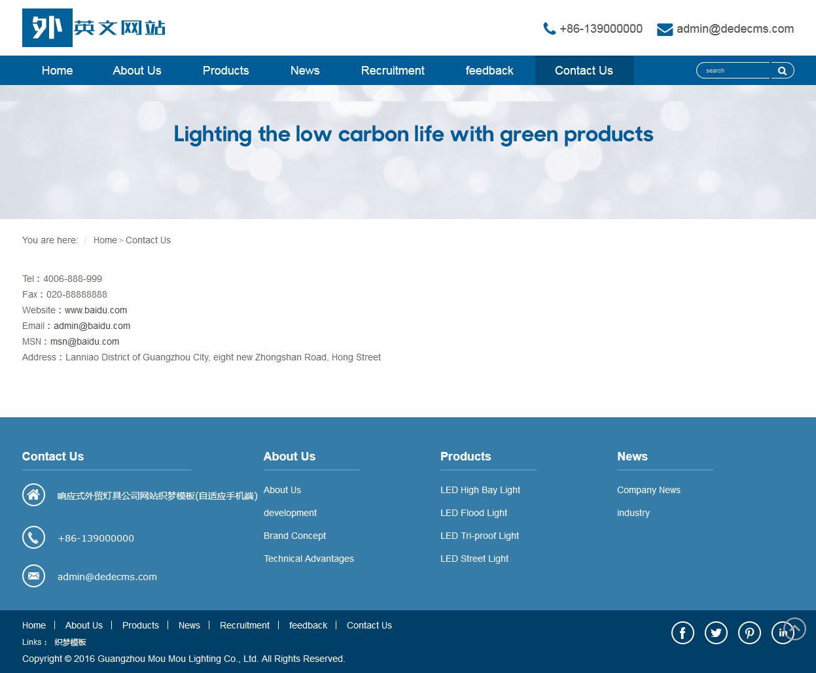This screenshot has width=816, height=673.
Task: Focus the search input field
Action: [733, 71]
